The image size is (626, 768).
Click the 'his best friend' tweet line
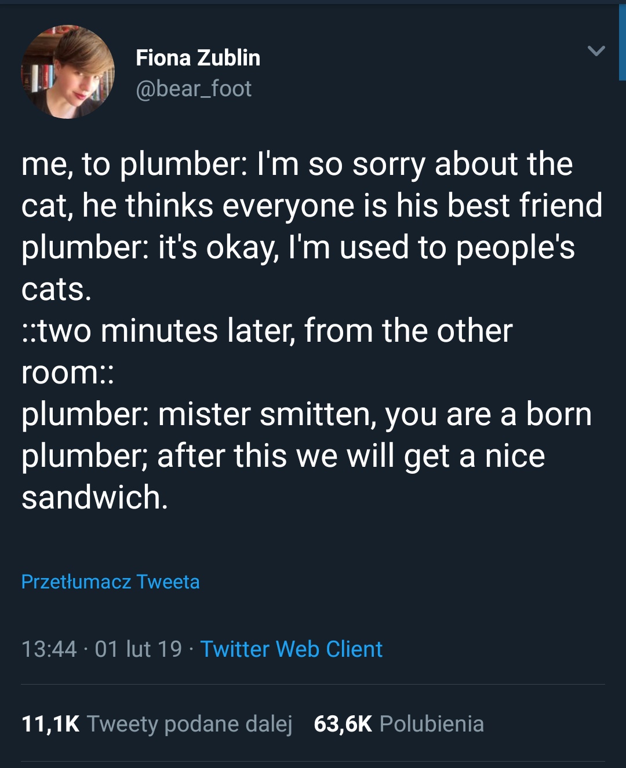312,206
